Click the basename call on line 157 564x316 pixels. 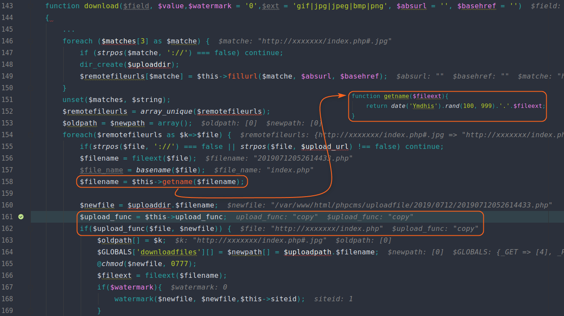(x=154, y=170)
